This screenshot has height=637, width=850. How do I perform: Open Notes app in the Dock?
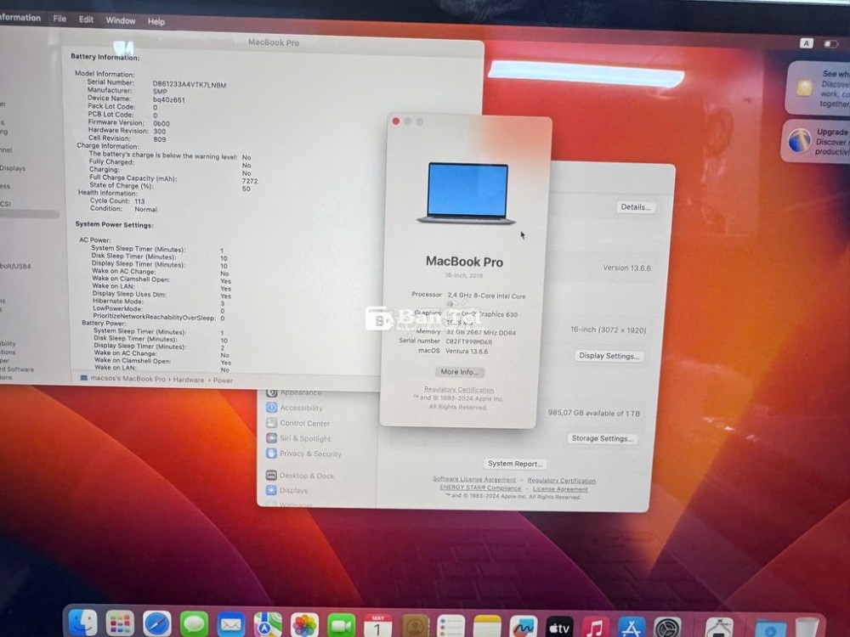[487, 628]
